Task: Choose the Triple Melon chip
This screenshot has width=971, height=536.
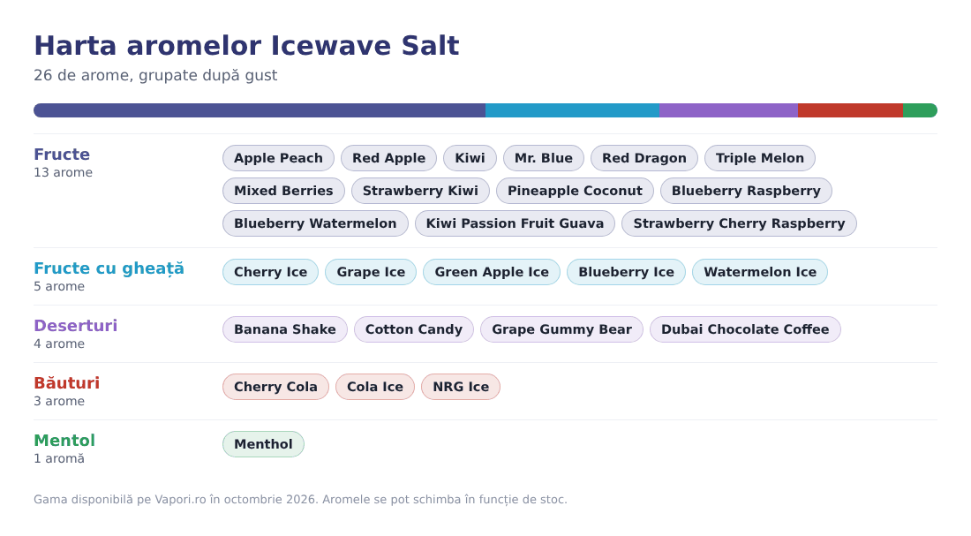Action: [x=760, y=158]
